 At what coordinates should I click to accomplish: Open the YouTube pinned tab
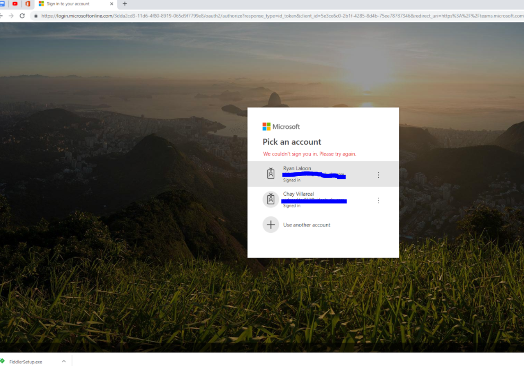(x=15, y=4)
